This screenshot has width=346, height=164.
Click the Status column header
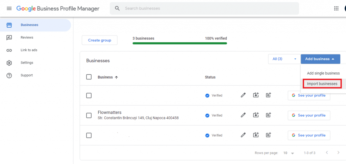coord(210,77)
